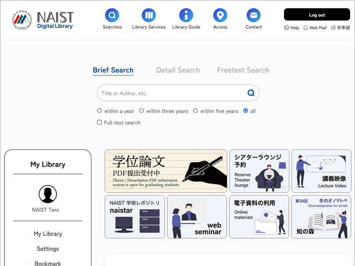
Task: Open the Contact envelope icon
Action: tap(253, 16)
